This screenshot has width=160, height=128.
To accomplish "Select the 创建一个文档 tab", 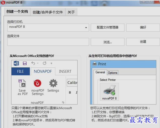I will (x=17, y=12).
